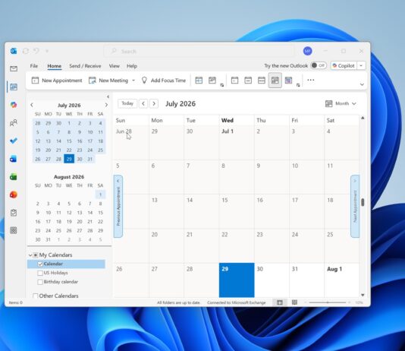
Task: Open the Month view selector dropdown
Action: 341,104
